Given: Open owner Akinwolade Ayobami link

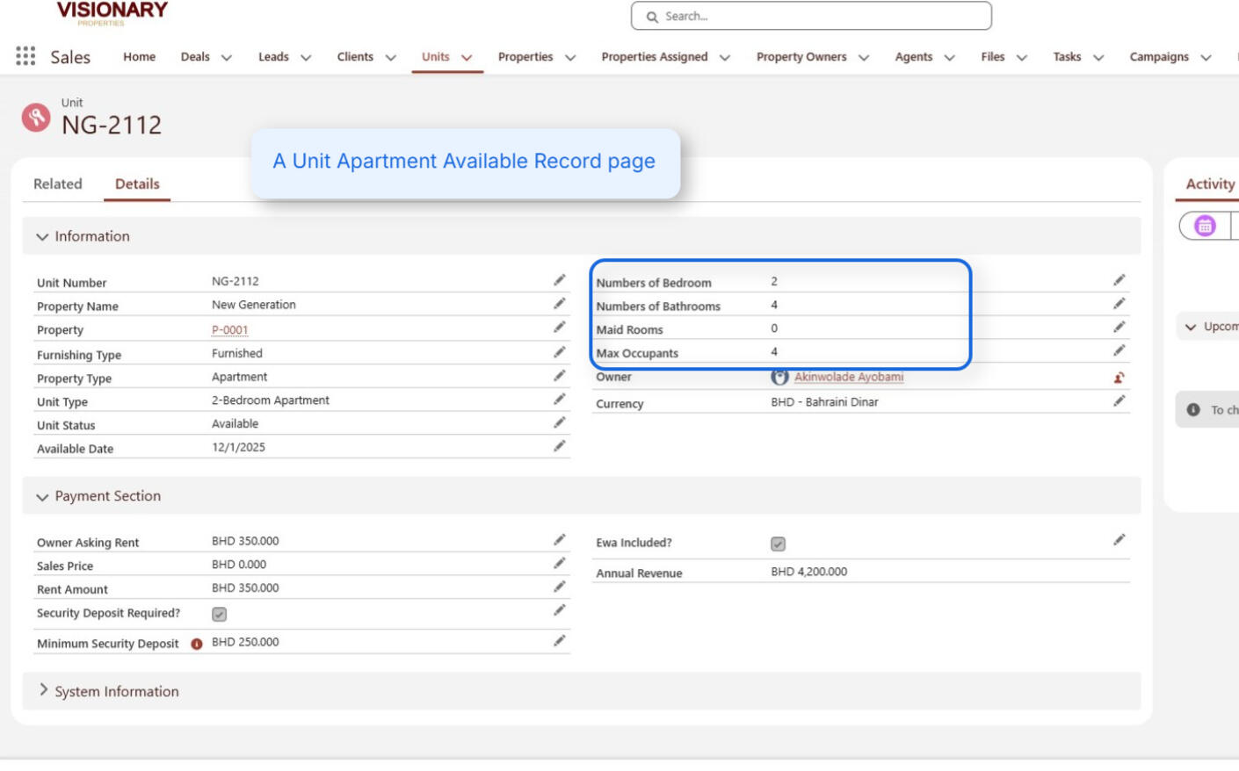Looking at the screenshot, I should tap(848, 377).
